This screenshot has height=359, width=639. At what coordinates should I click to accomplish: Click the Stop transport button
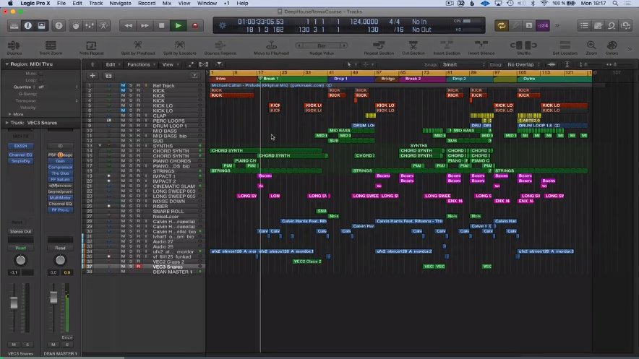click(x=161, y=26)
